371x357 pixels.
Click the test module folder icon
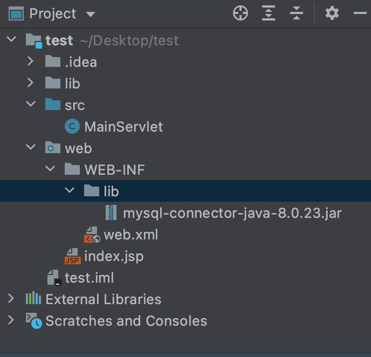click(x=34, y=40)
